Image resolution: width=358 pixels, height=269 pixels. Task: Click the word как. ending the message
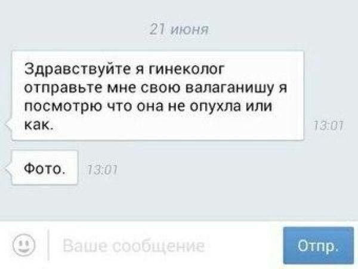coord(39,125)
